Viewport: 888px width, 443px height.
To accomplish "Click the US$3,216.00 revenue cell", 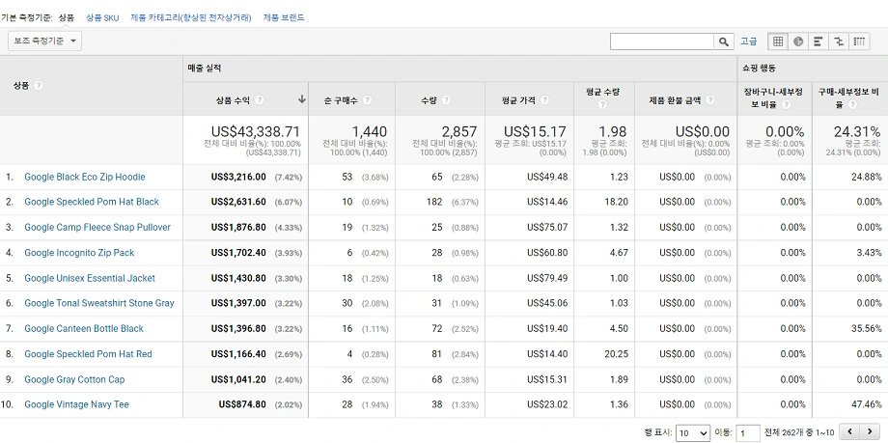I will [x=238, y=177].
